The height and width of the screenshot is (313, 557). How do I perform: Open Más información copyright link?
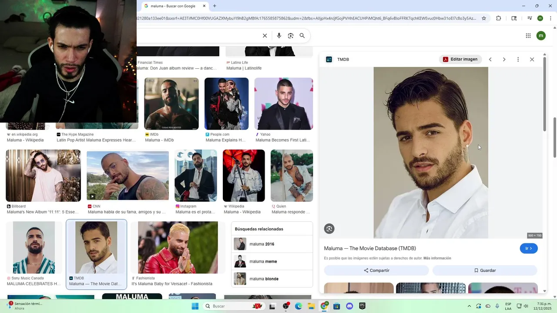[x=437, y=258]
